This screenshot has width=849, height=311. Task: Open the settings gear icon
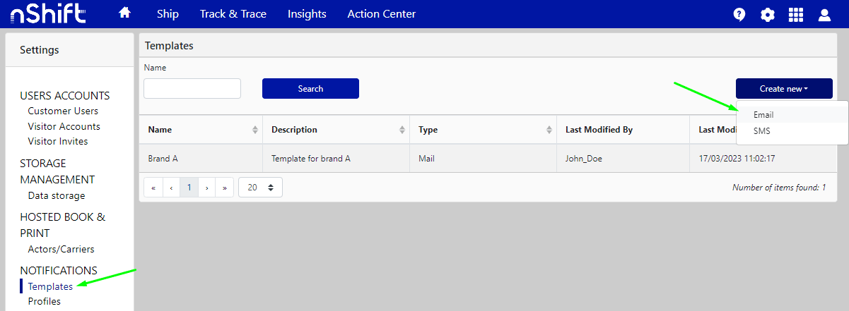pos(768,15)
